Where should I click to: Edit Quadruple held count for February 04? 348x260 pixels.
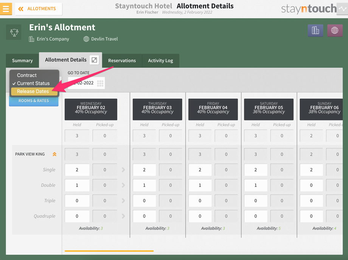(200, 216)
